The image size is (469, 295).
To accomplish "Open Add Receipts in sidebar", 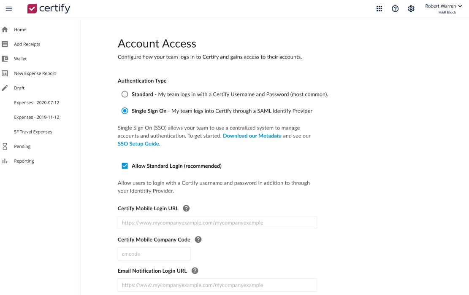I will (x=27, y=44).
